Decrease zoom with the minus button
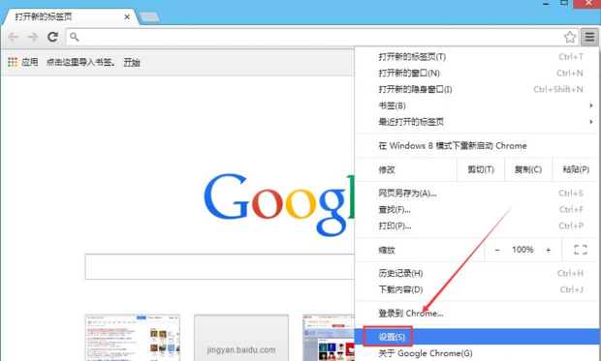 click(x=497, y=250)
